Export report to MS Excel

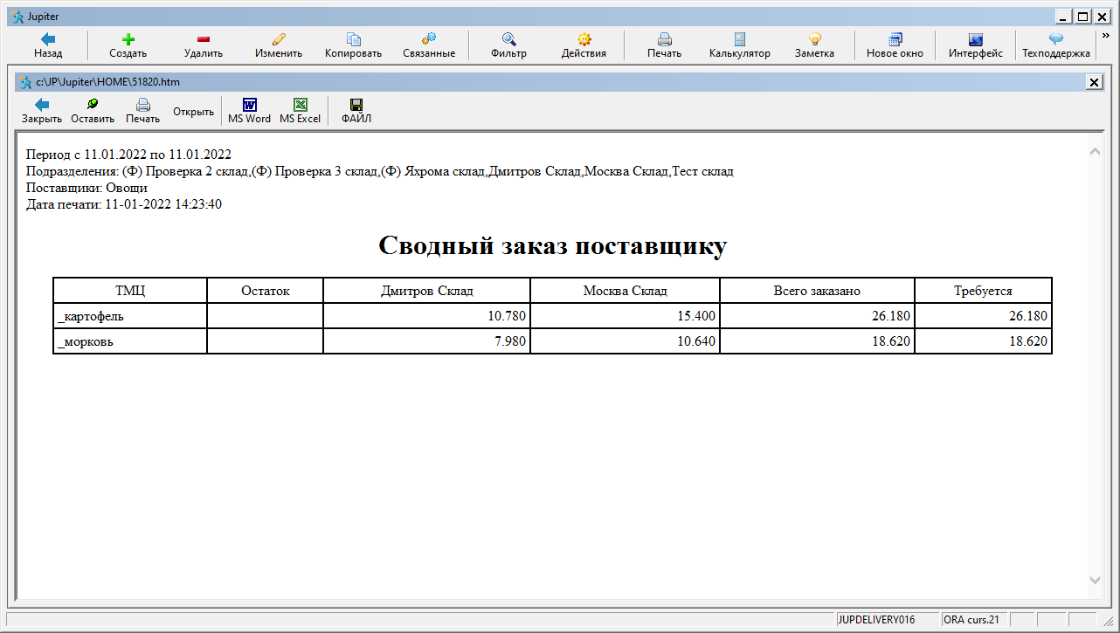pyautogui.click(x=300, y=111)
